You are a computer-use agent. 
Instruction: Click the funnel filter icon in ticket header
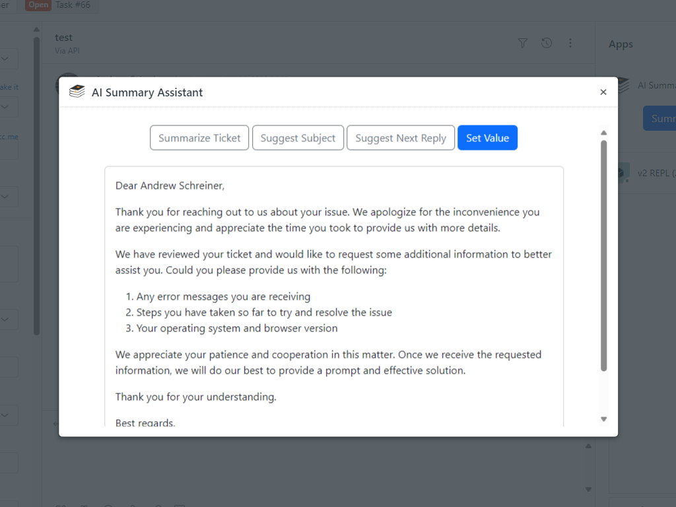(x=523, y=44)
